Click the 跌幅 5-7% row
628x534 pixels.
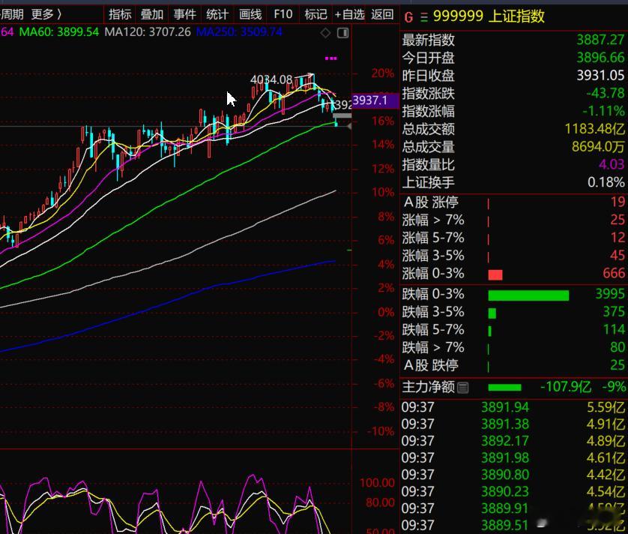[513, 330]
